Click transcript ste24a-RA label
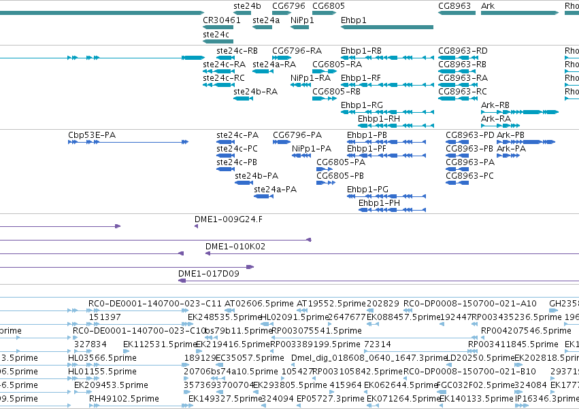The width and height of the screenshot is (579, 409). point(274,65)
